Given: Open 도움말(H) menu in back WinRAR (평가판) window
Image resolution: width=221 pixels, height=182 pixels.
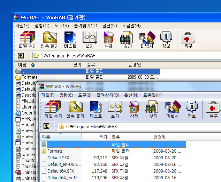Looking at the screenshot, I should pos(131,26).
